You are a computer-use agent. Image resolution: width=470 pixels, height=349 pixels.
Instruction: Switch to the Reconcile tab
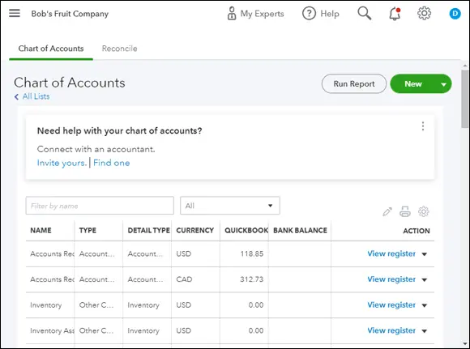pos(120,49)
